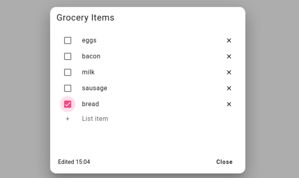Screen dimensions: 299x178
Task: Click the Grocery Items title text
Action: (x=85, y=18)
